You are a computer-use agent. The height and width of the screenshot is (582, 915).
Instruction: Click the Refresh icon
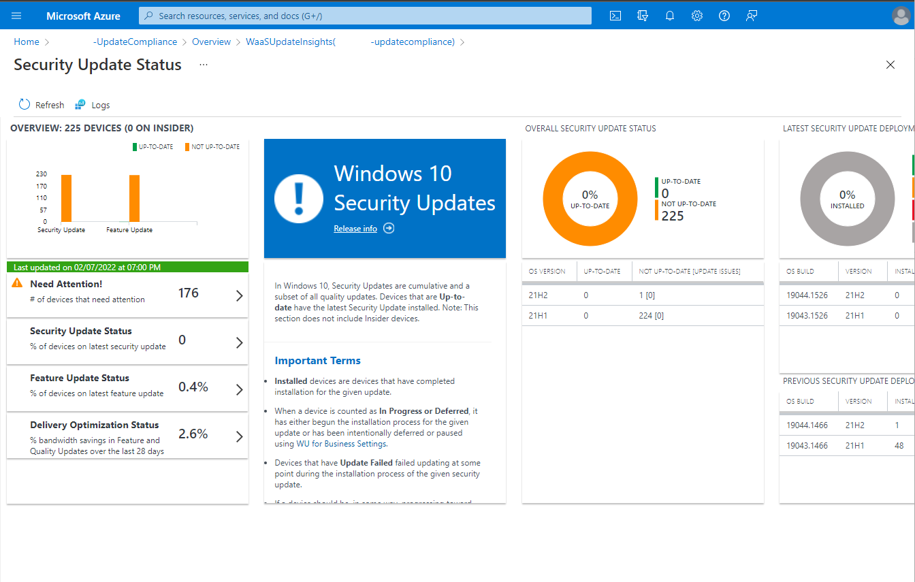coord(25,104)
